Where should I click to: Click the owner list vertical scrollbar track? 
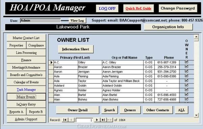click(196, 77)
